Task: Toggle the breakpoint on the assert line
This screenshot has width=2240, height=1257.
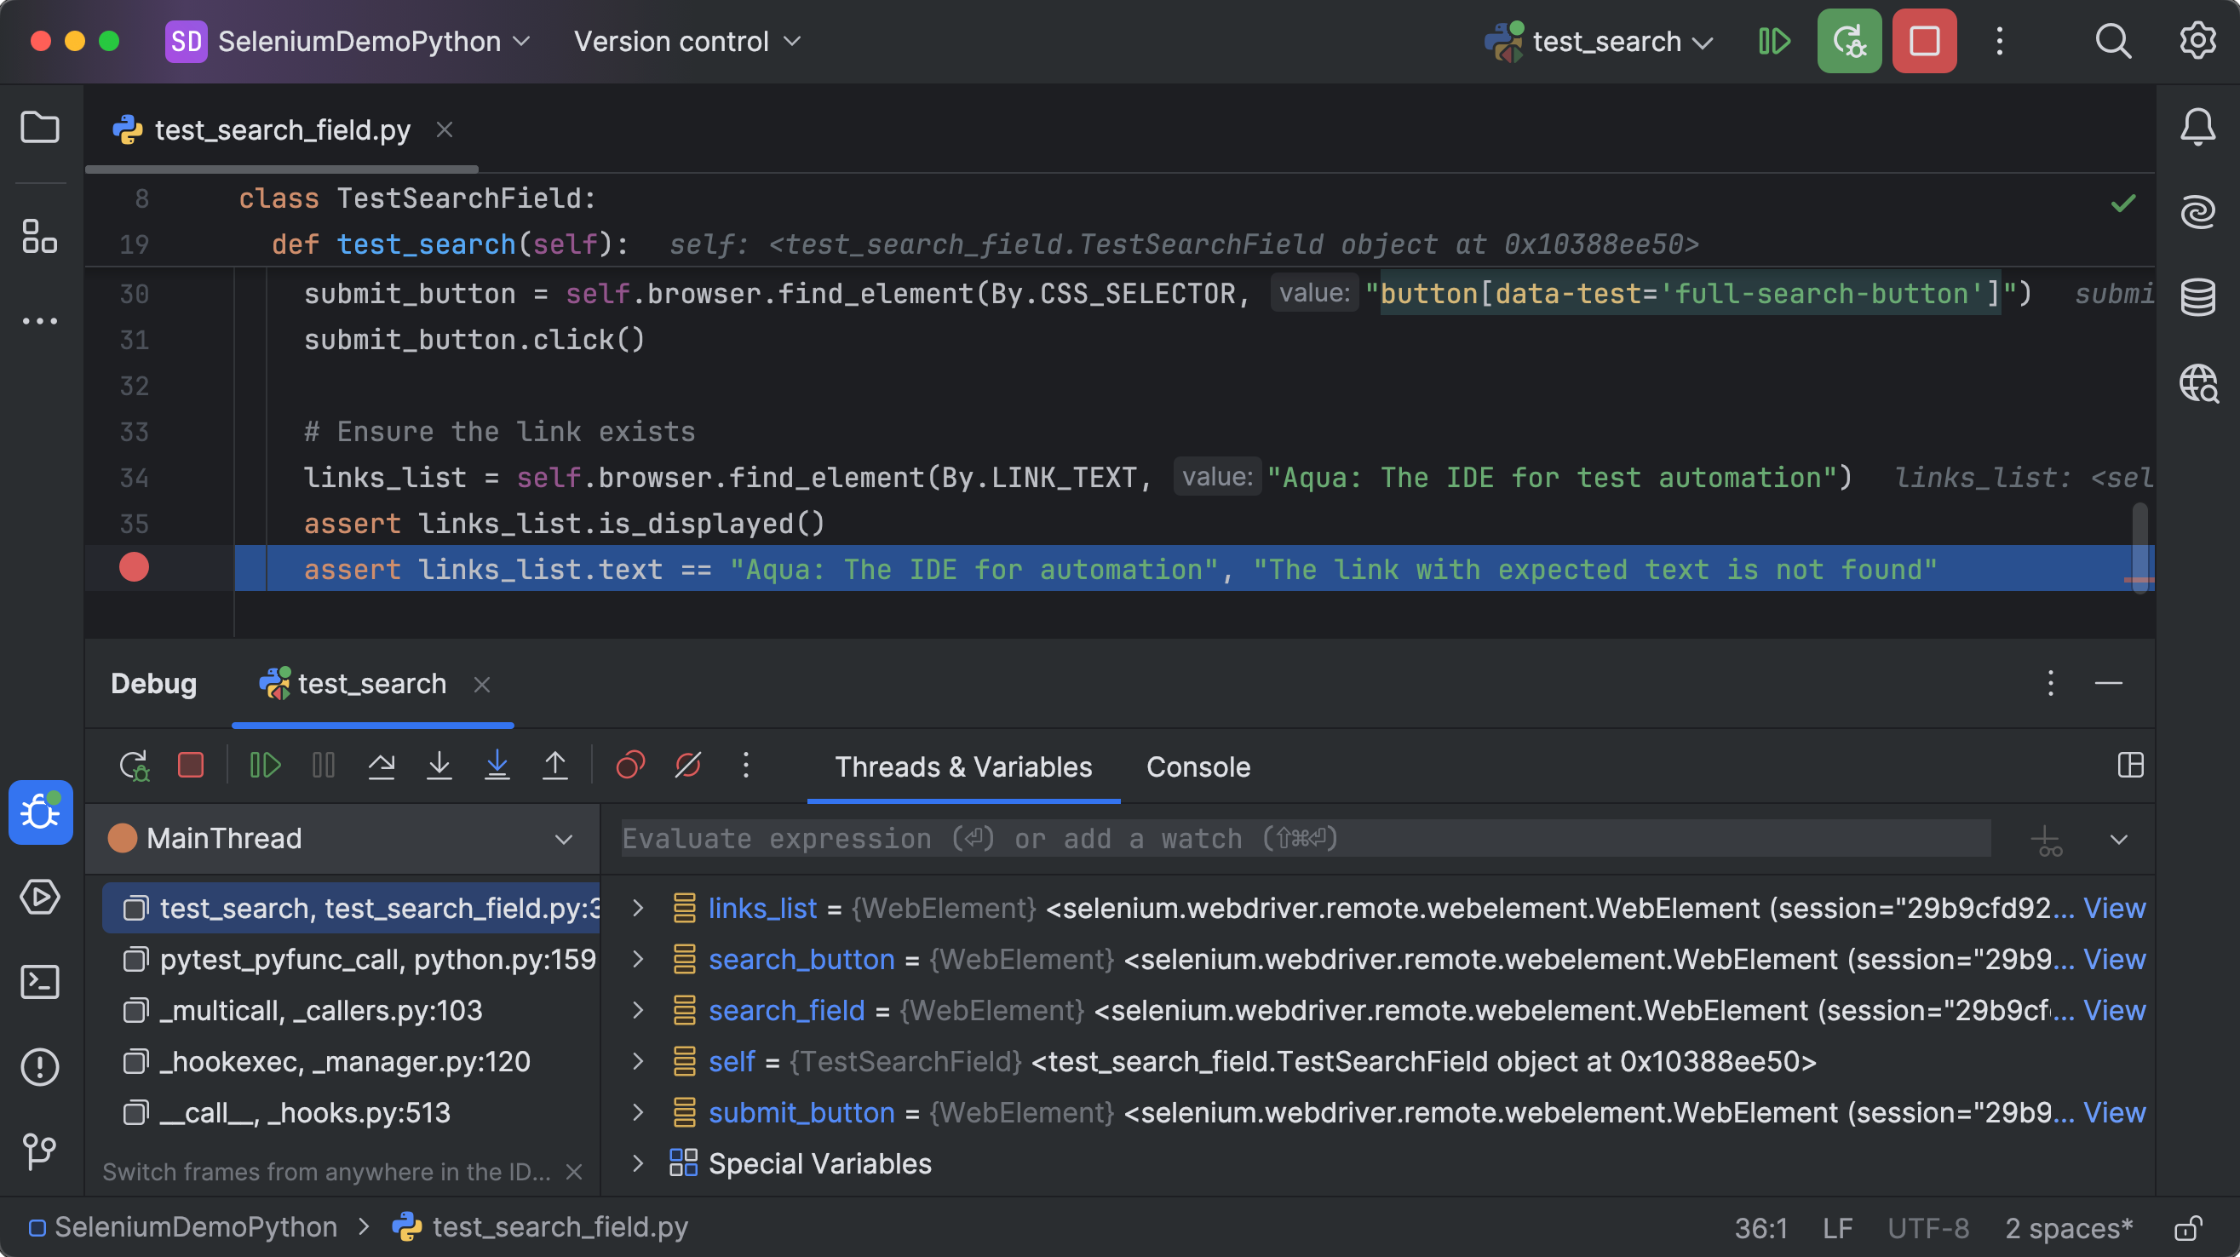Action: pos(134,569)
